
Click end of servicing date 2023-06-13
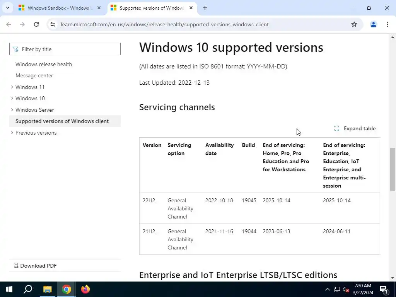click(277, 231)
